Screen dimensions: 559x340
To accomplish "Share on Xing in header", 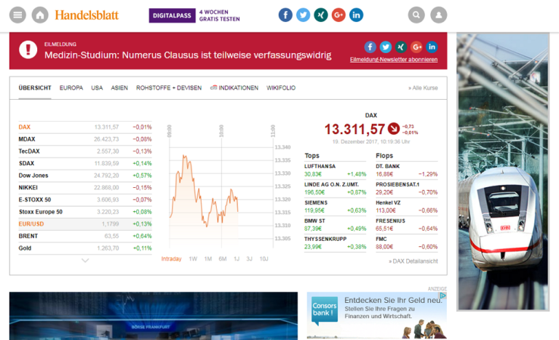I will coord(321,15).
